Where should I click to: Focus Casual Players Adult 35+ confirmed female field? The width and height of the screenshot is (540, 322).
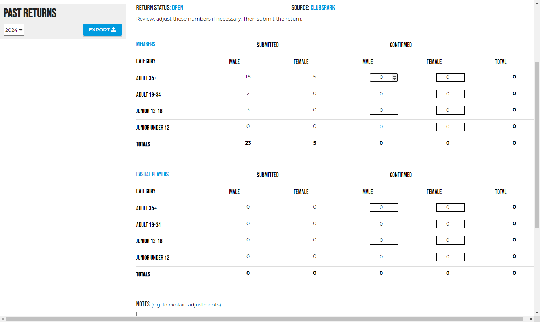click(450, 207)
